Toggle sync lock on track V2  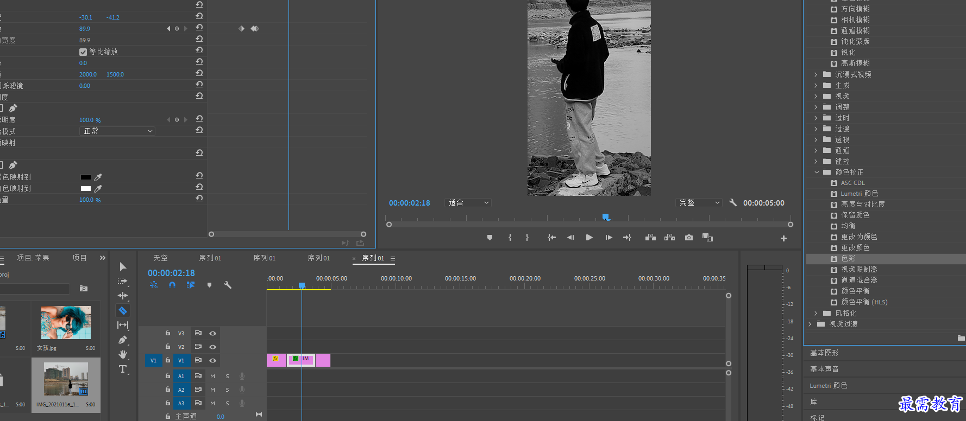[198, 347]
